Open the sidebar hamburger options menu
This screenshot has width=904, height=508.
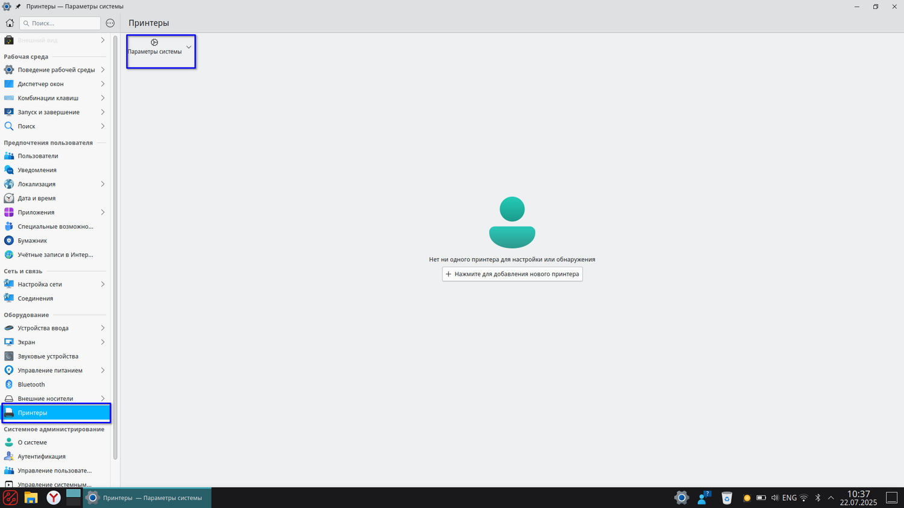(x=110, y=23)
